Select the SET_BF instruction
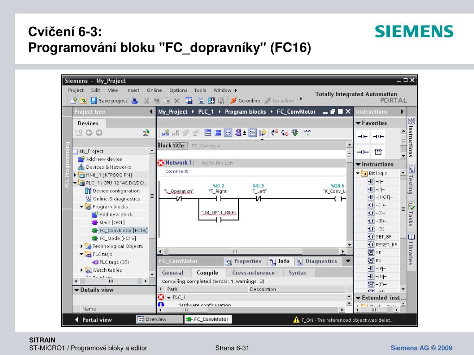Screen dimensions: 474x355 [380, 237]
